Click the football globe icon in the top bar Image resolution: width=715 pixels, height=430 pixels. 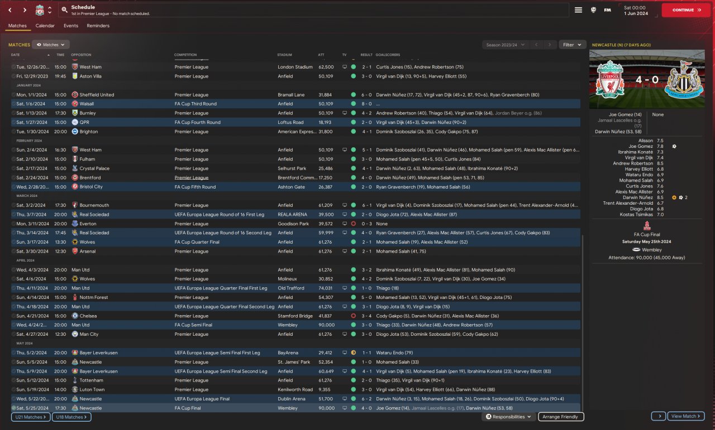pyautogui.click(x=593, y=10)
